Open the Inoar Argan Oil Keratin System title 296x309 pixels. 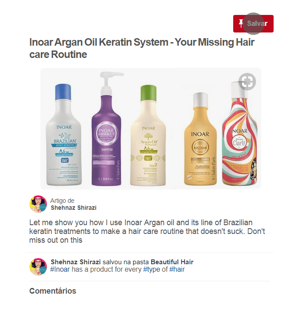(x=142, y=48)
